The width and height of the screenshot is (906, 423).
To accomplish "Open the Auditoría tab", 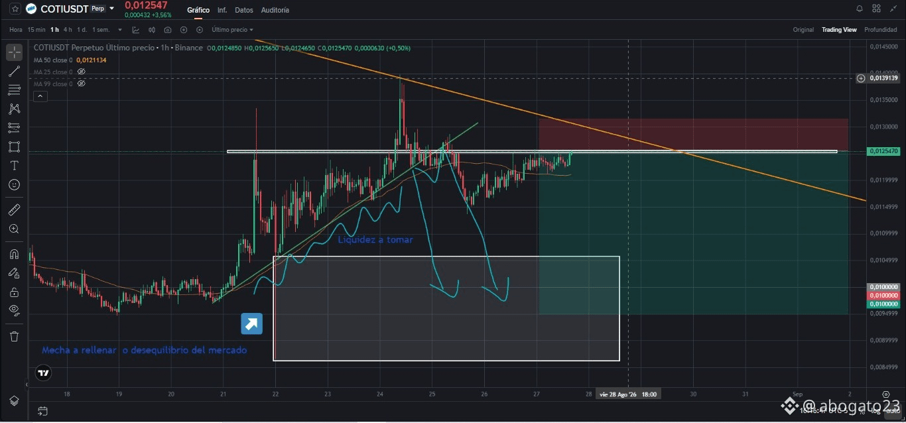I will pyautogui.click(x=275, y=10).
